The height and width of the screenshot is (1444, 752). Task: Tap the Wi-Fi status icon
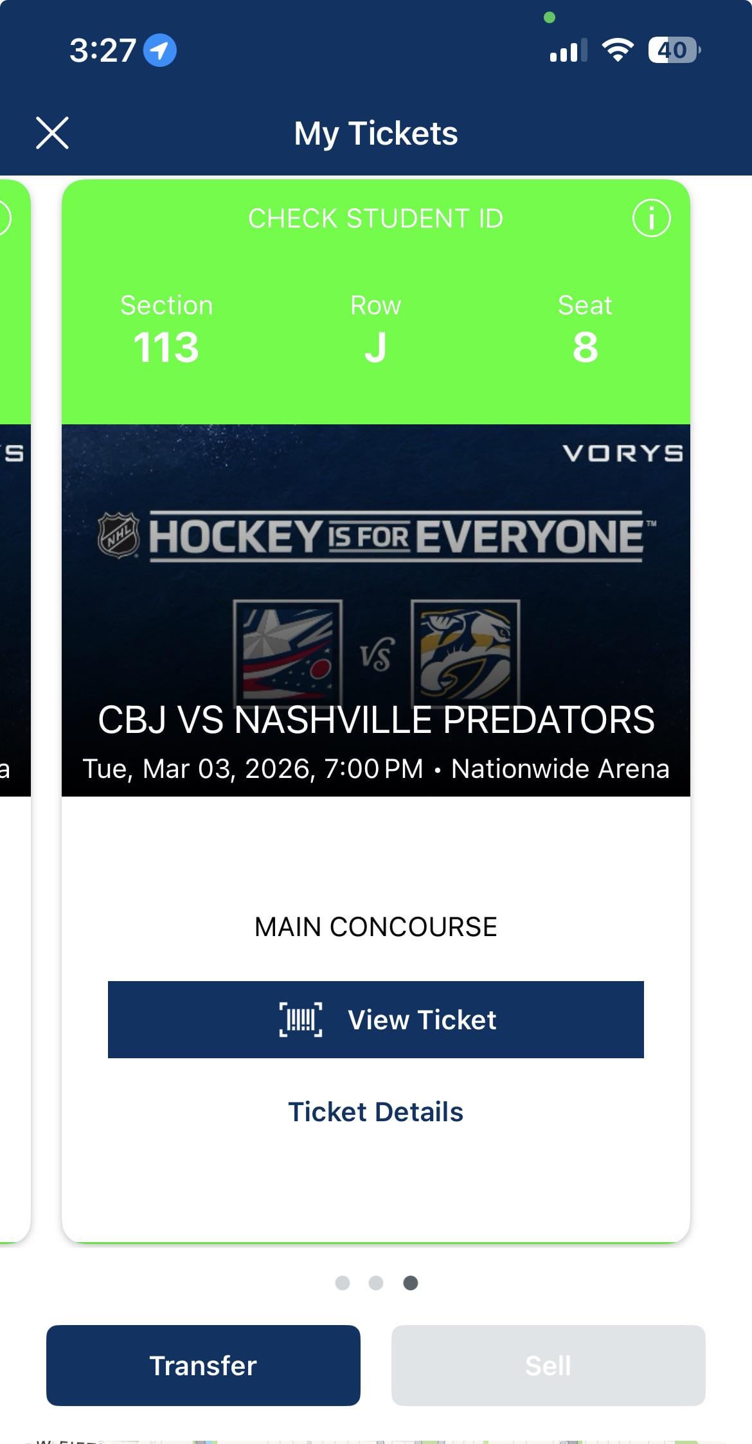(617, 50)
